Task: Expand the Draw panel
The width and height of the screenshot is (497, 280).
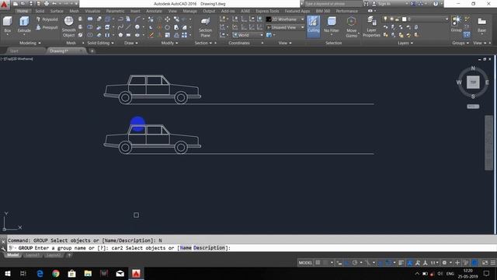Action: (131, 43)
